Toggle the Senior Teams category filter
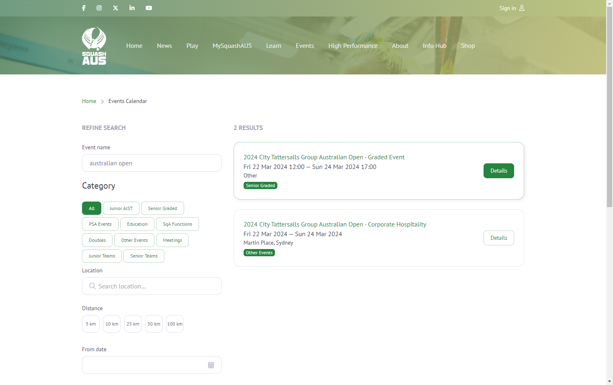Screen dimensions: 613x385 [144, 256]
